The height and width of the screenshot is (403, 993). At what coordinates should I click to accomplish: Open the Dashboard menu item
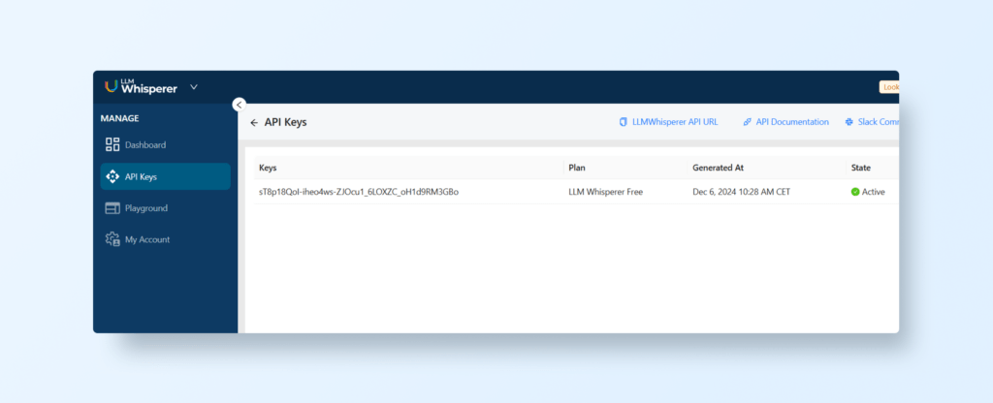coord(145,145)
